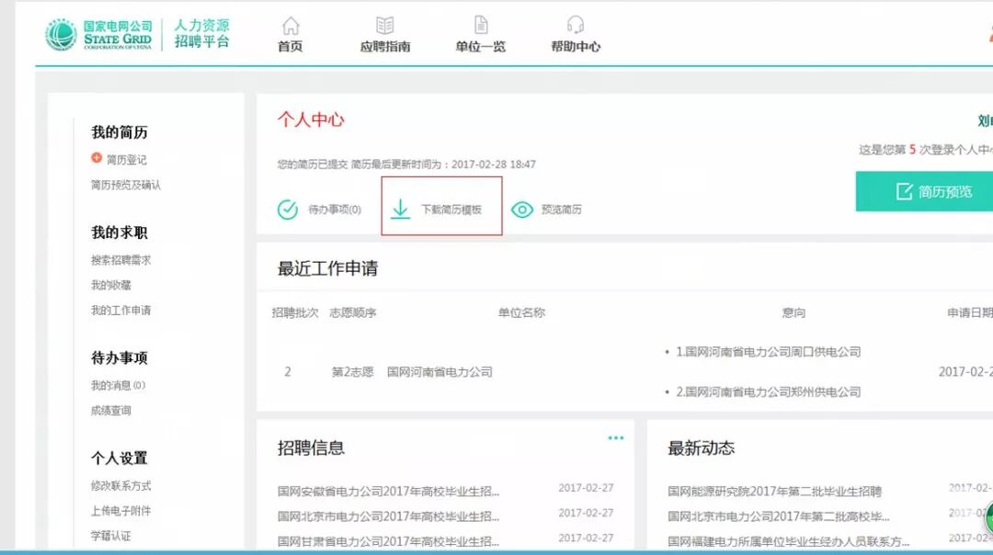Click the 意向 column header
Image resolution: width=993 pixels, height=555 pixels.
(x=793, y=312)
